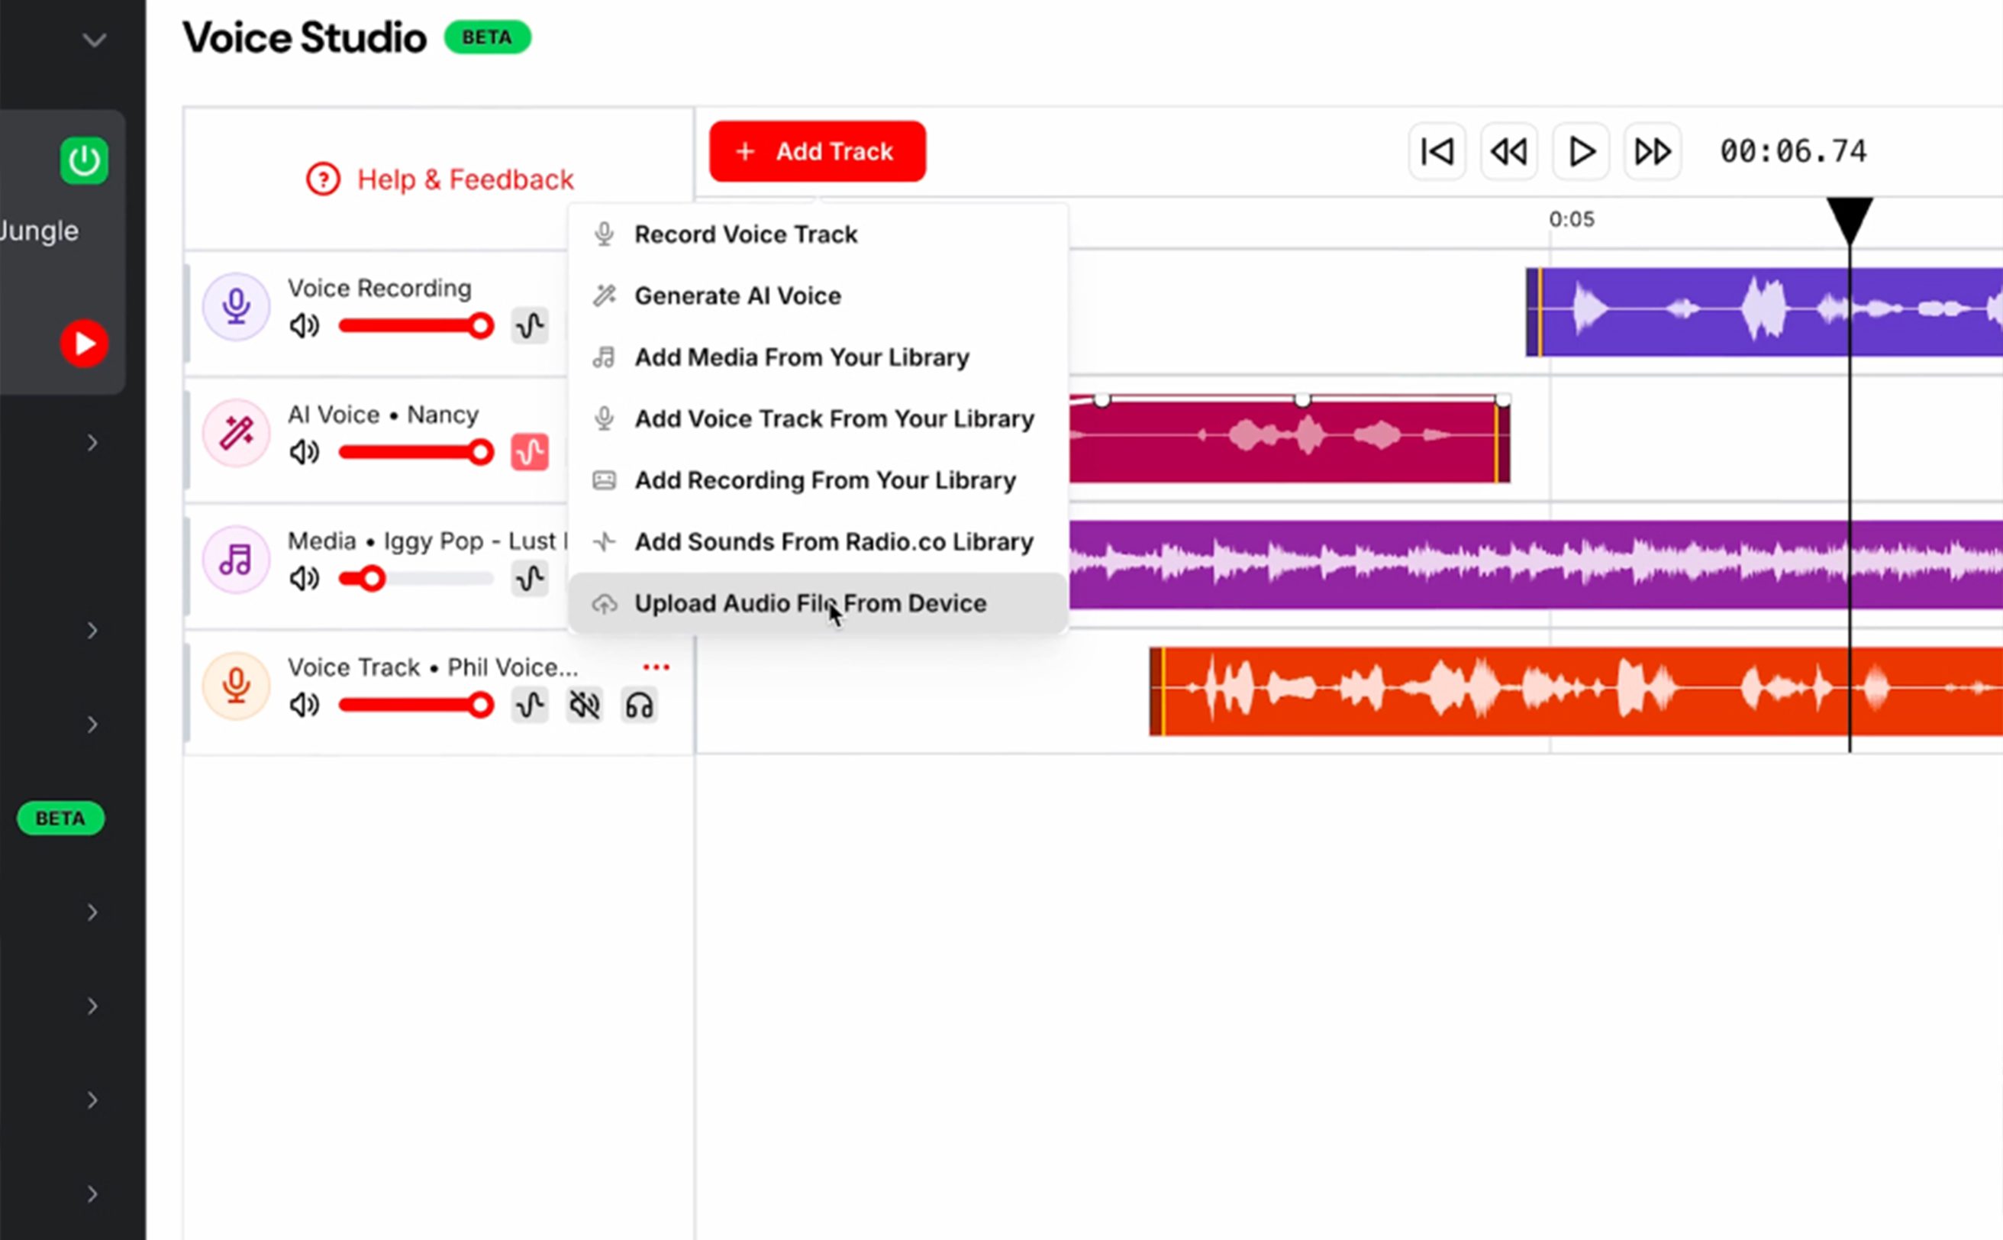
Task: Select the Voice Recording microphone icon
Action: pos(235,306)
